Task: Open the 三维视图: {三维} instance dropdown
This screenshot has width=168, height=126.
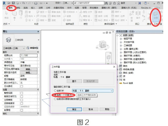Action: coord(14,48)
